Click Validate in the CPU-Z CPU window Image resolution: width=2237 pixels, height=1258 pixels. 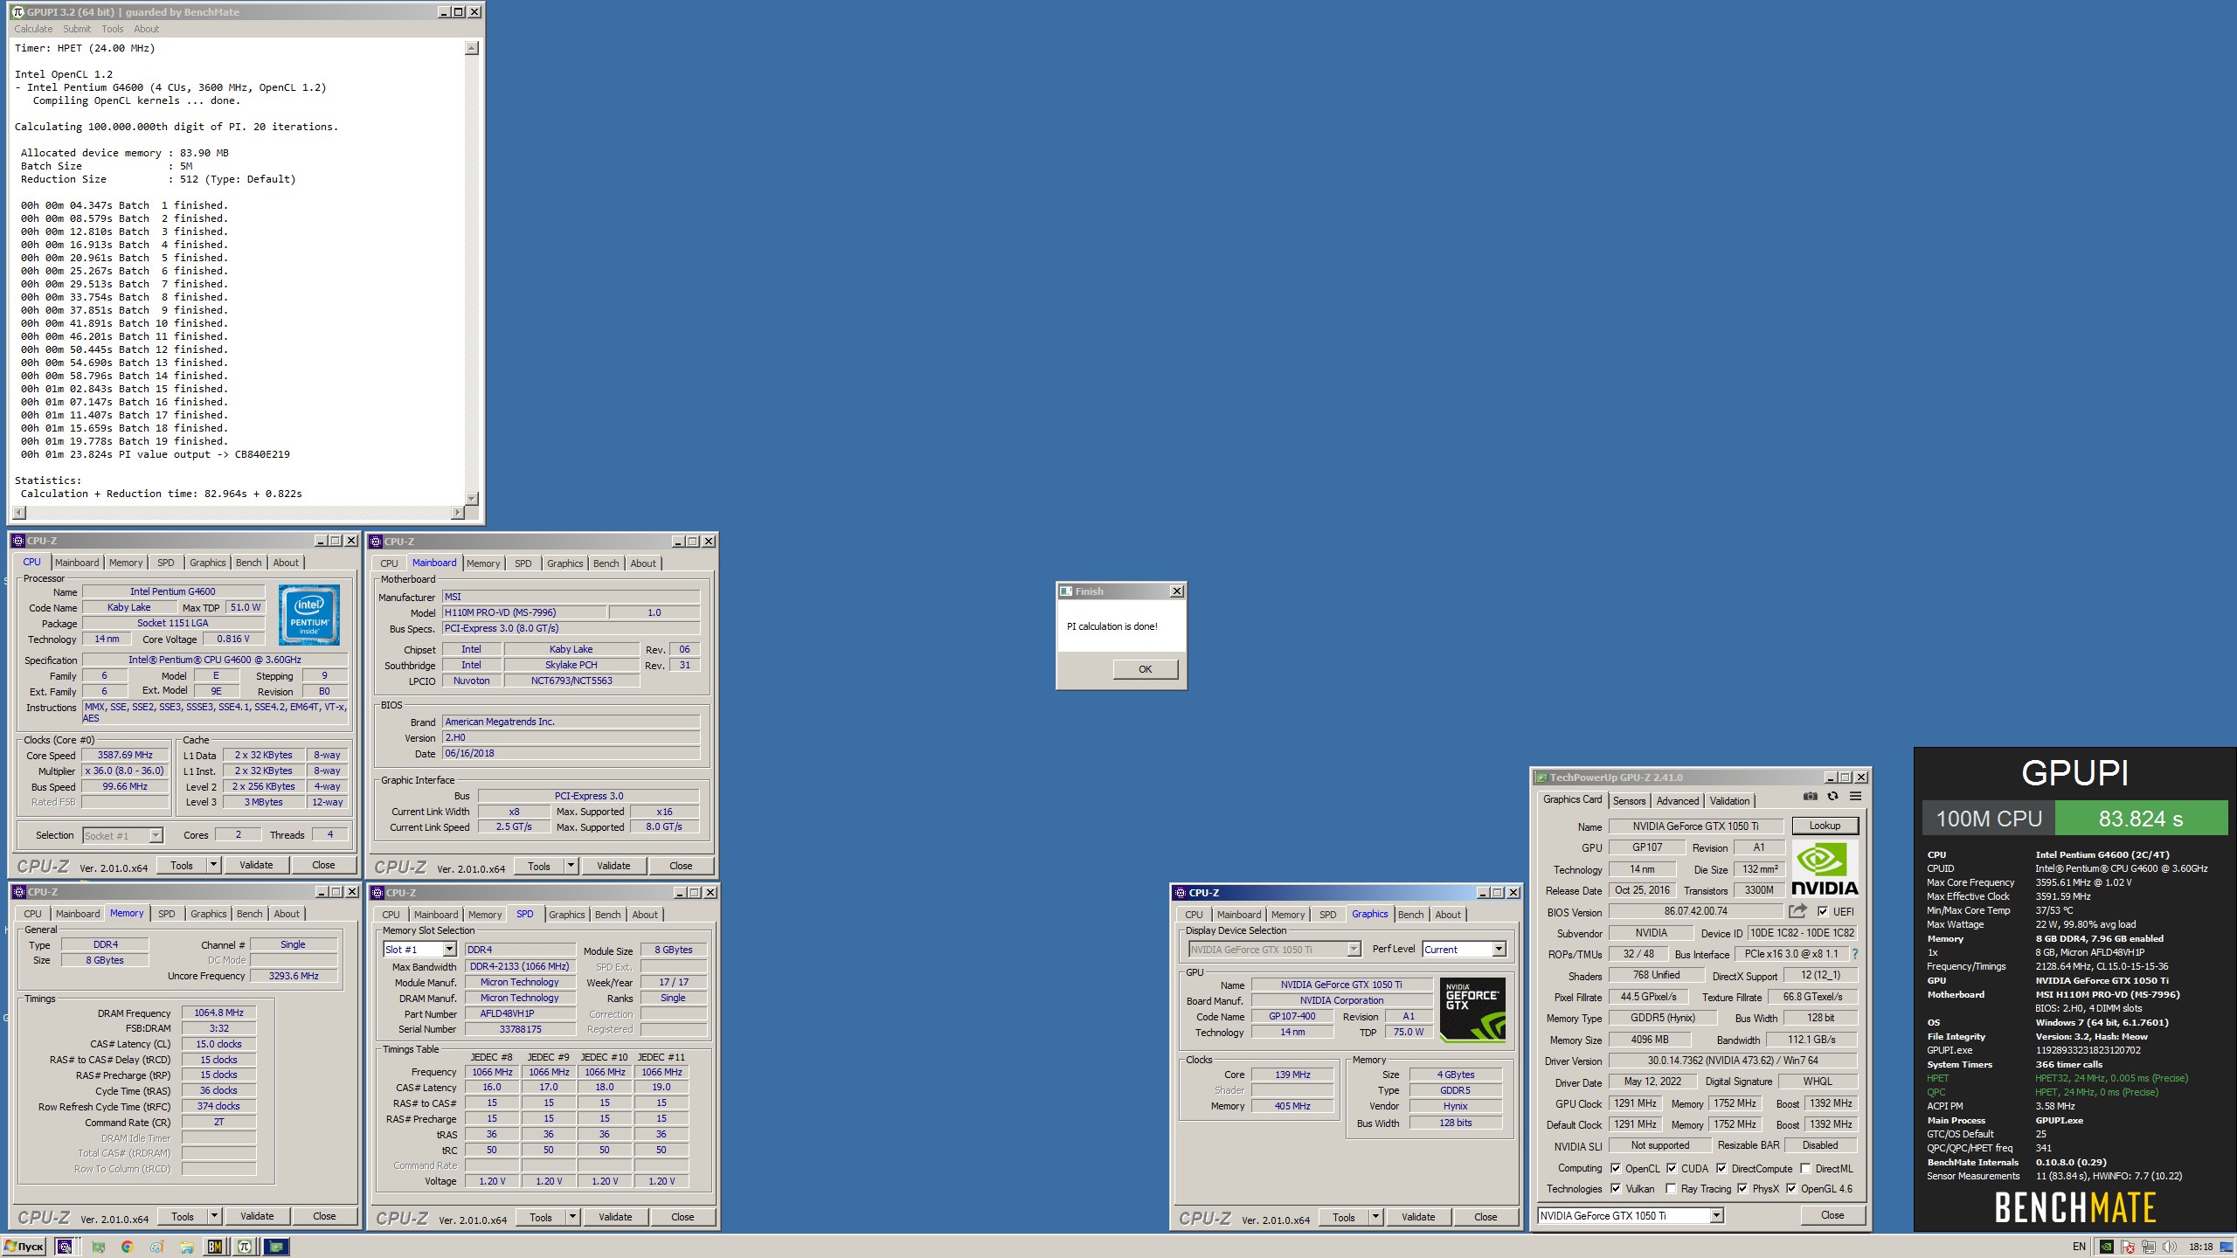point(256,865)
